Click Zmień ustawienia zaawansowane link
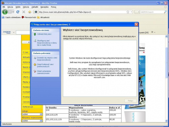Screen dimensions: 169x127 click(x=44, y=72)
